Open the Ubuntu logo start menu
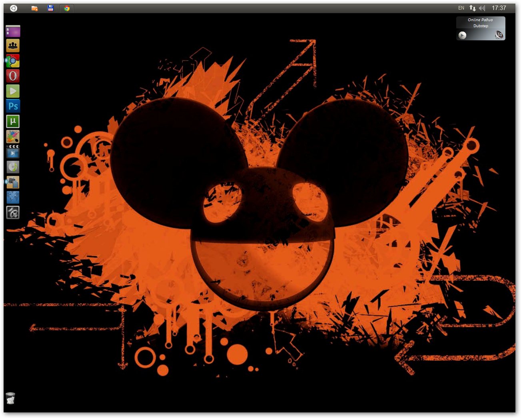This screenshot has width=521, height=418. coord(14,8)
